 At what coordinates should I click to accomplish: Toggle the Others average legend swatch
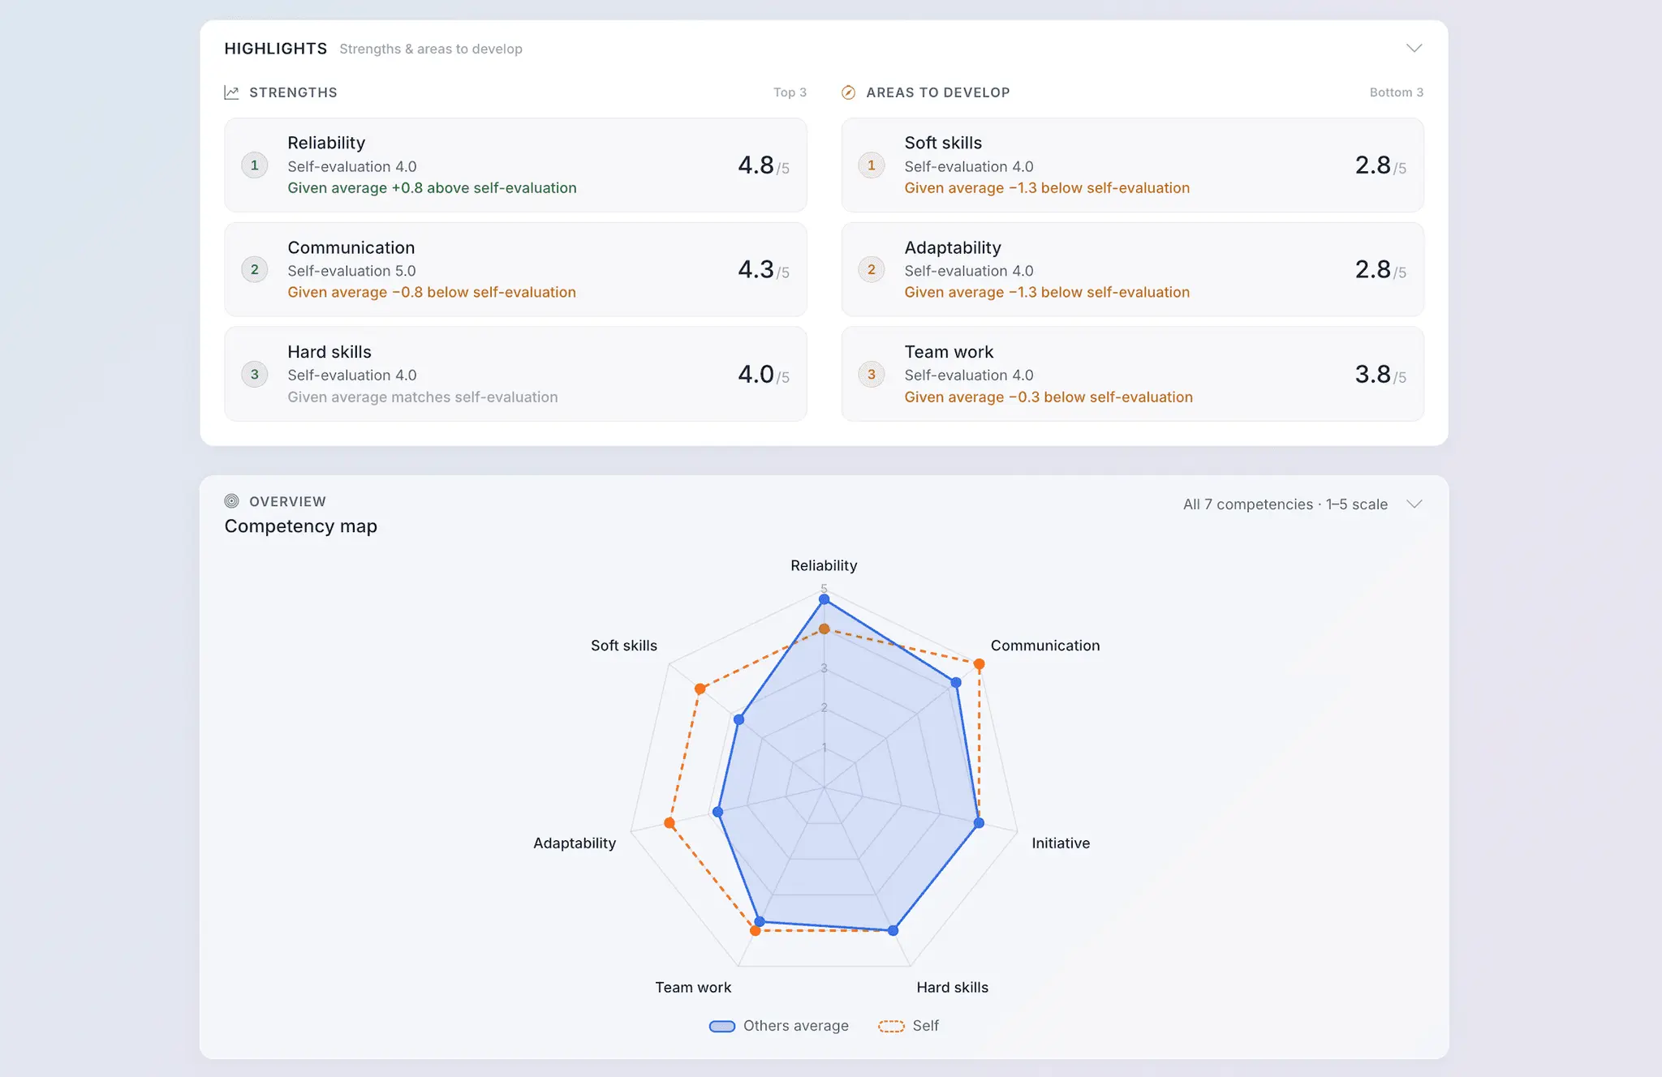pos(721,1026)
